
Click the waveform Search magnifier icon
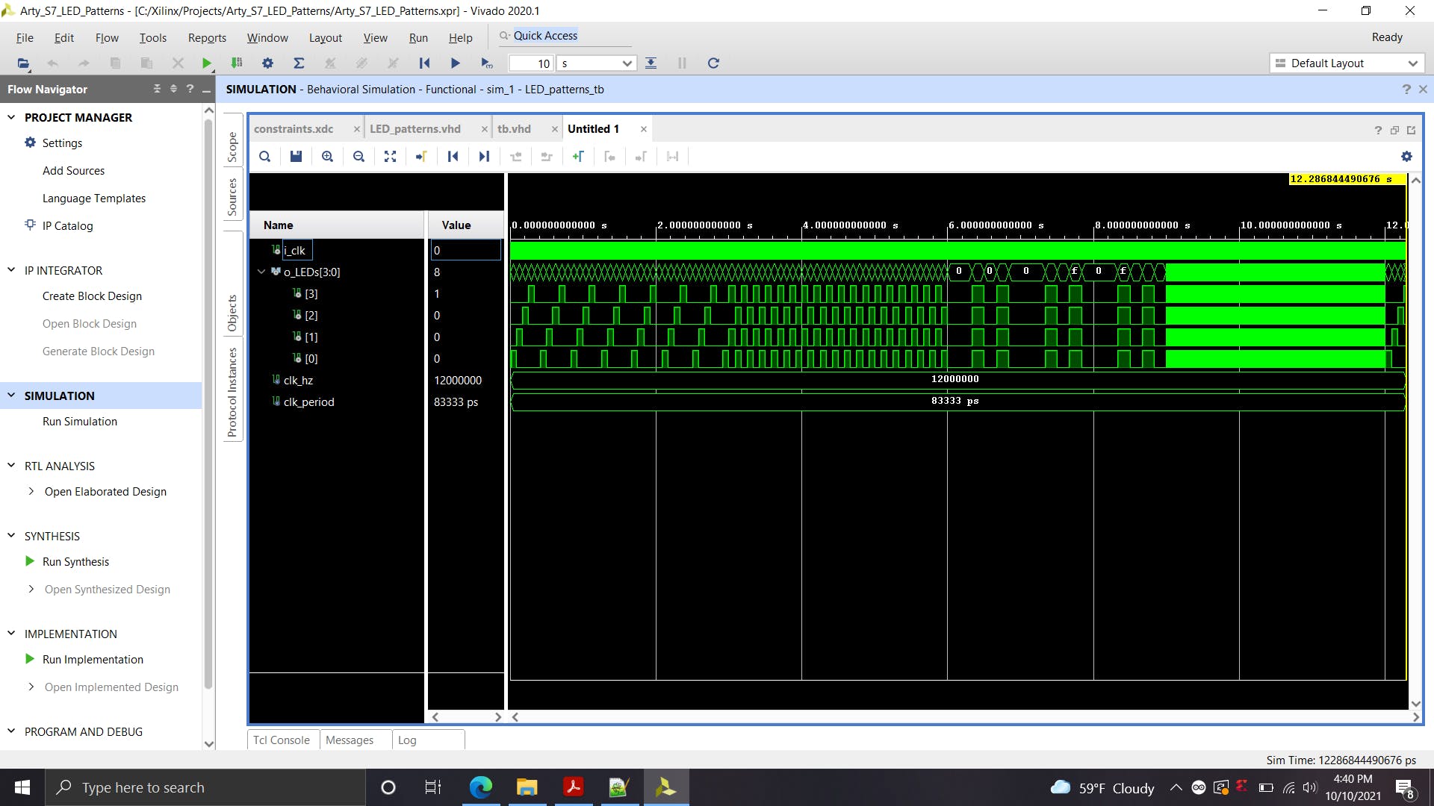click(x=264, y=157)
